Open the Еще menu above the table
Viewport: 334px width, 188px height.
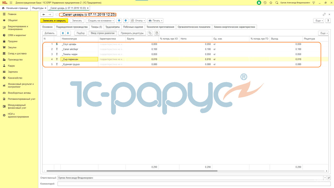pyautogui.click(x=324, y=33)
